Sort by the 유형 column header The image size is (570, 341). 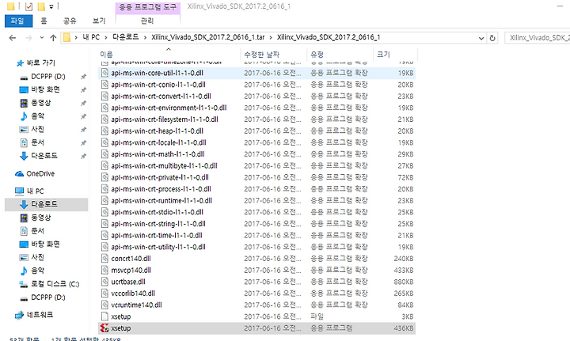[317, 55]
